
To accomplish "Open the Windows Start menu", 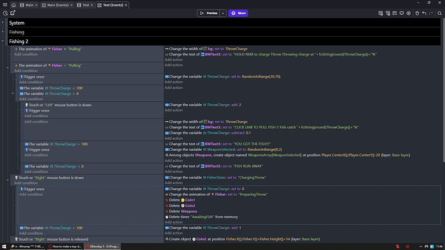I will click(x=4, y=246).
